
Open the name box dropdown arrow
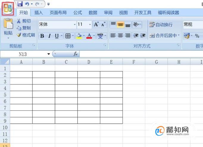pyautogui.click(x=49, y=54)
